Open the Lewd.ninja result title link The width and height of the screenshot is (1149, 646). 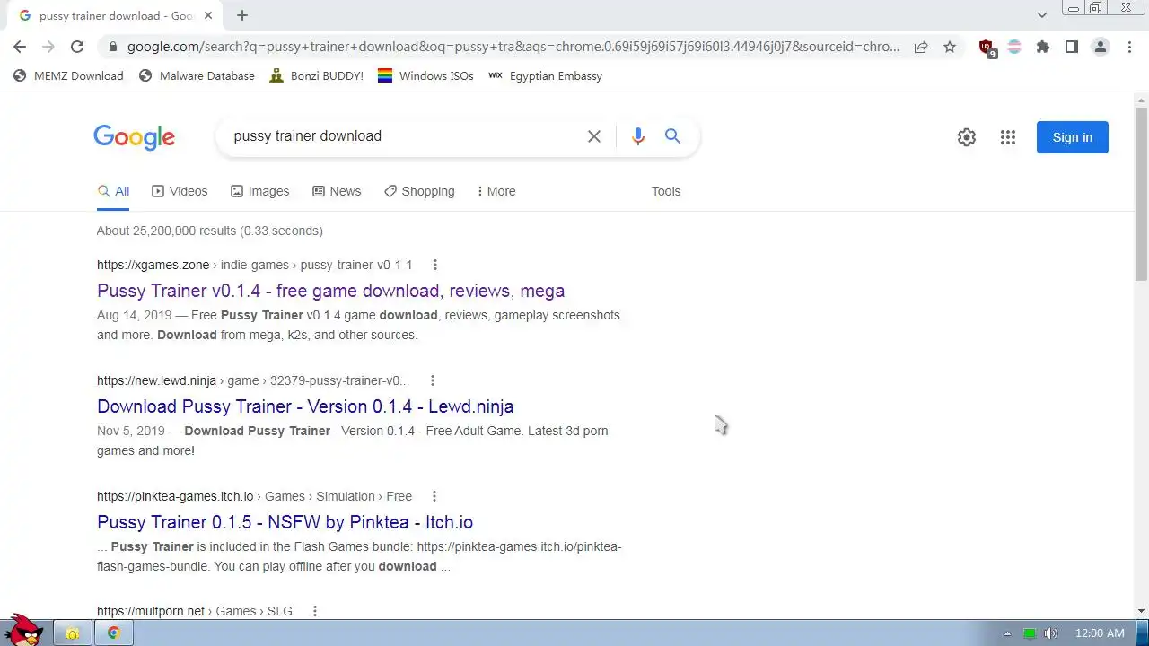point(305,406)
